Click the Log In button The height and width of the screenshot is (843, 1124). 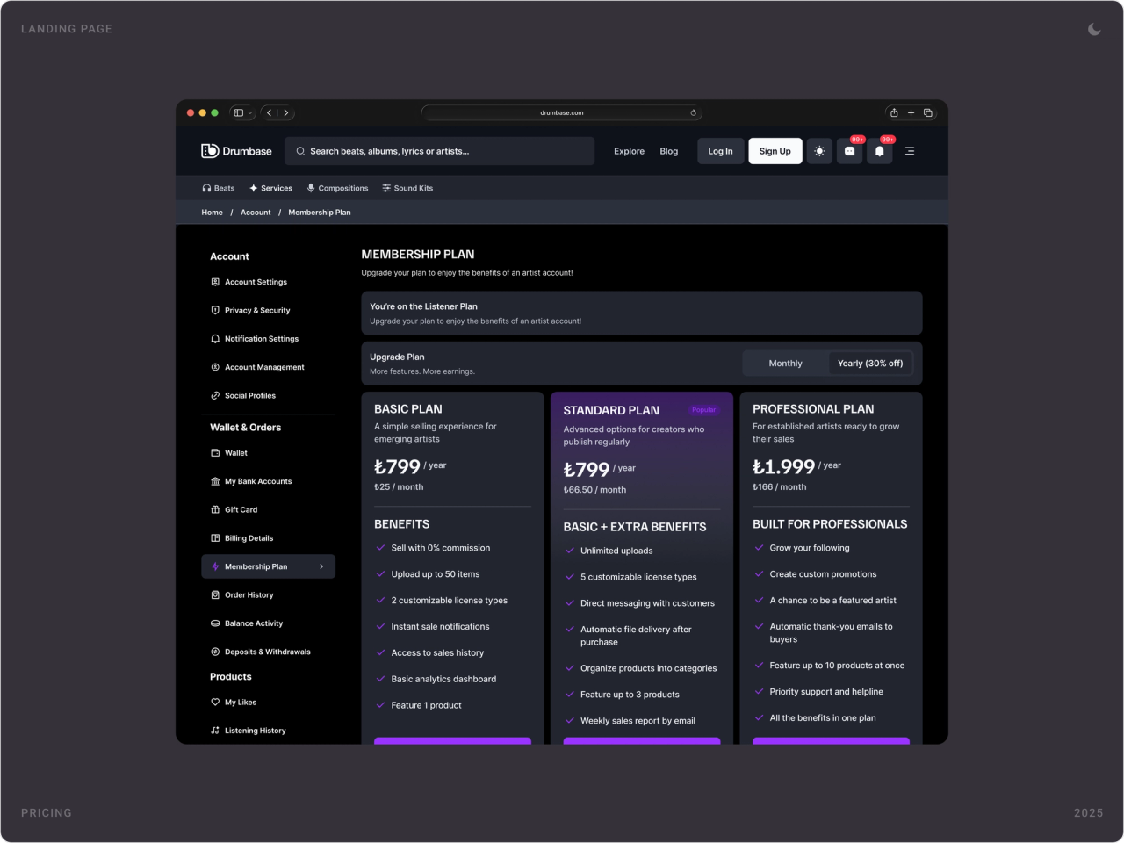coord(720,151)
